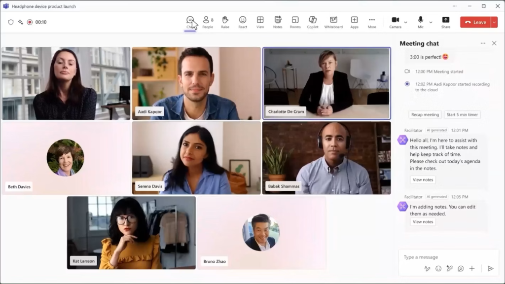The image size is (505, 284).
Task: Add Apps to the meeting
Action: point(354,22)
